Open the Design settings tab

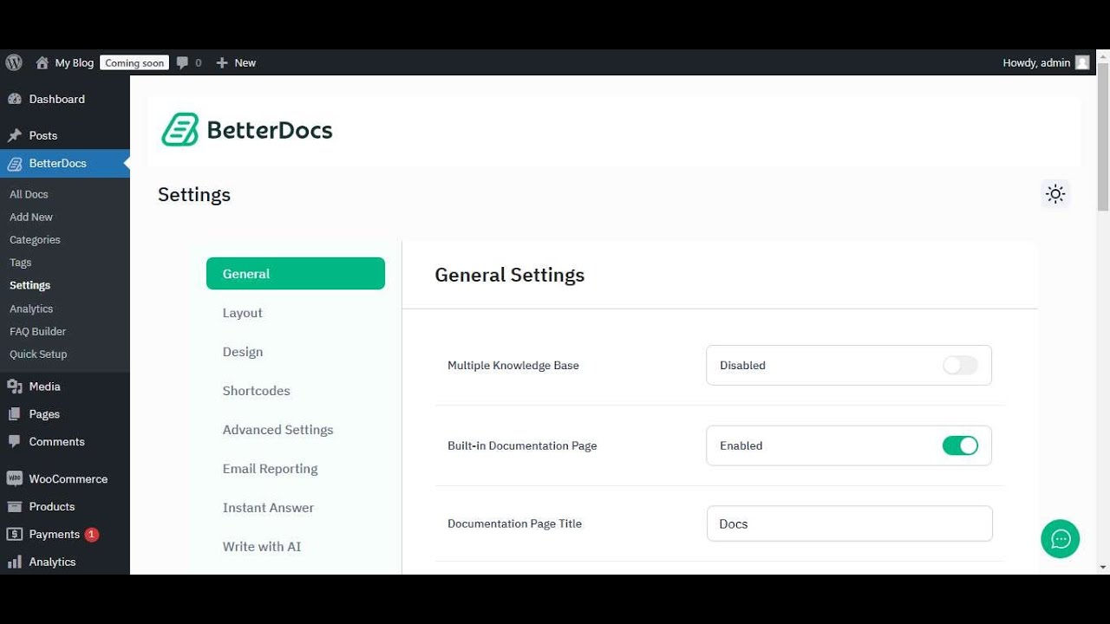pos(243,352)
